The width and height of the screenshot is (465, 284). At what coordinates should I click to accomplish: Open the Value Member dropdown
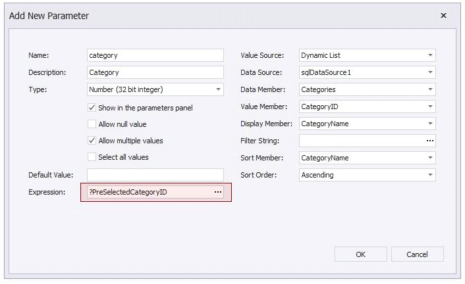click(429, 106)
